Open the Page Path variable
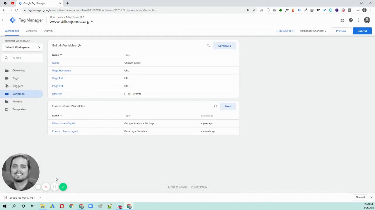The image size is (375, 210). 58,78
